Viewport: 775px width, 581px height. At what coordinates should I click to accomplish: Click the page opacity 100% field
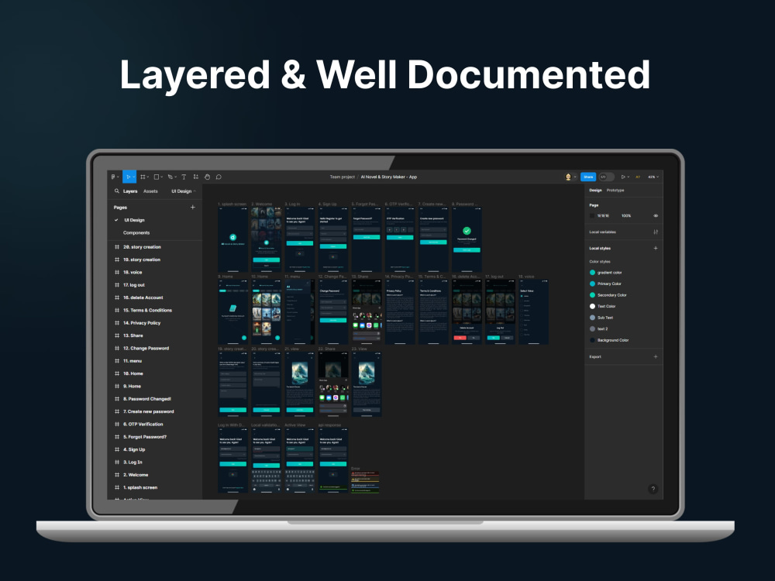[626, 216]
